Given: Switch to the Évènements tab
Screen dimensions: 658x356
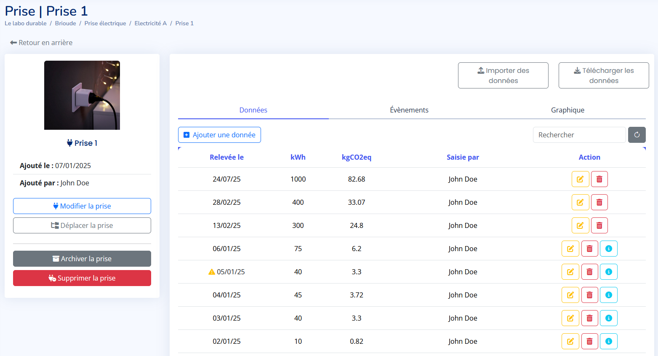Looking at the screenshot, I should (409, 110).
